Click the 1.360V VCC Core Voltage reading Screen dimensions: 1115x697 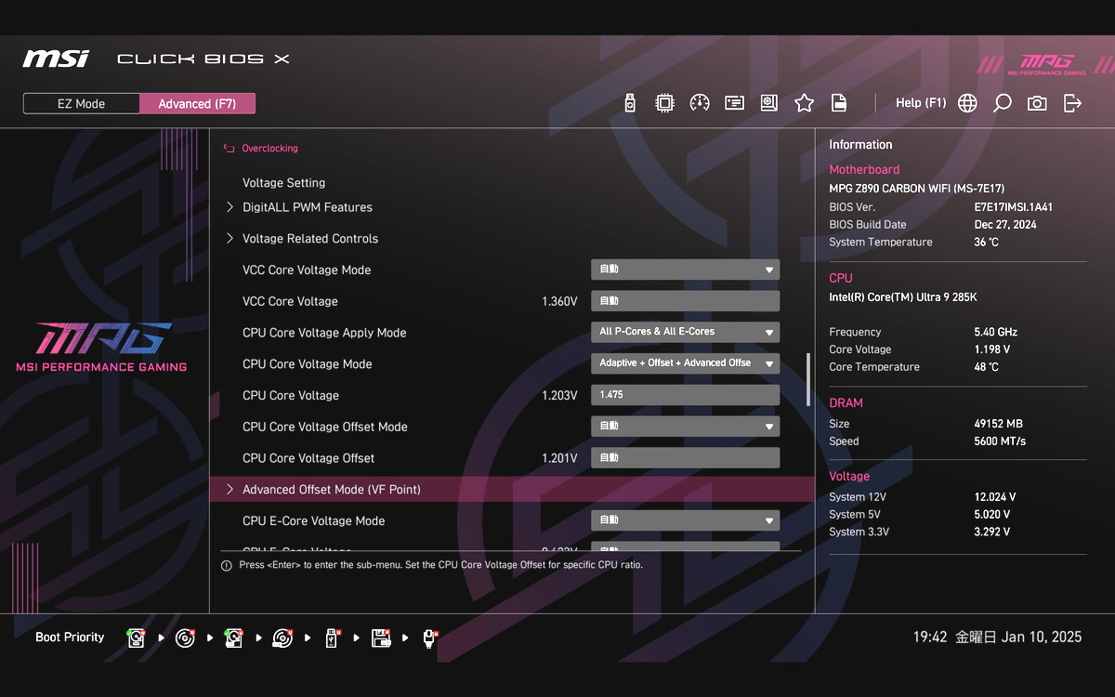[559, 302]
